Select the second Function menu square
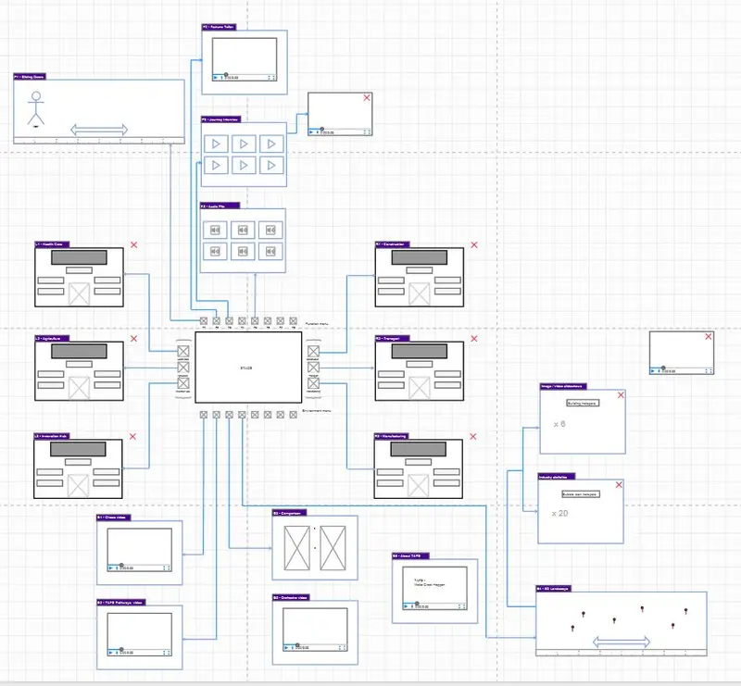 click(217, 321)
